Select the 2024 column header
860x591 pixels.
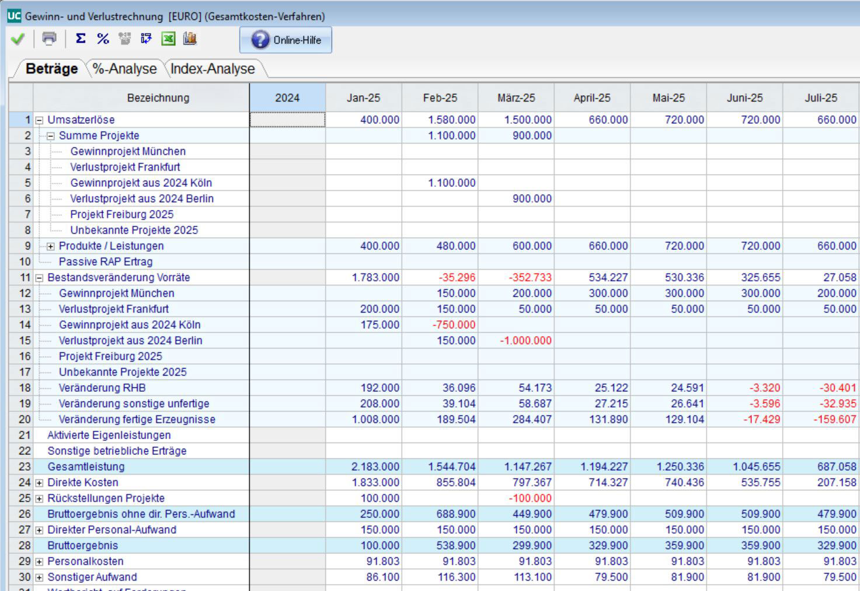click(x=287, y=98)
